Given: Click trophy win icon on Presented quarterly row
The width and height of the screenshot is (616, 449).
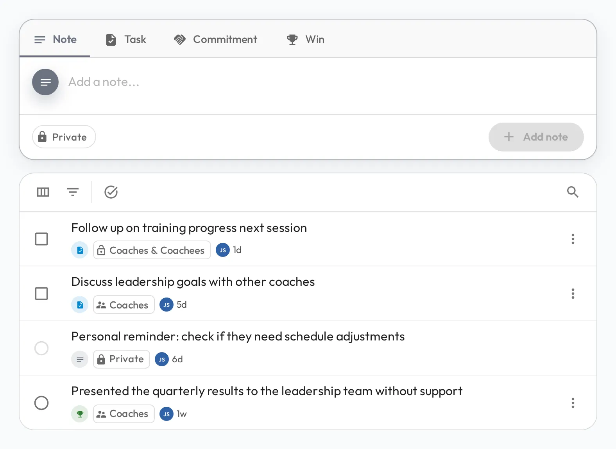Looking at the screenshot, I should point(80,414).
